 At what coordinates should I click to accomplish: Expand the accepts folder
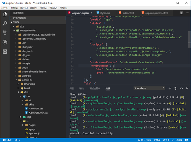(x=38, y=64)
